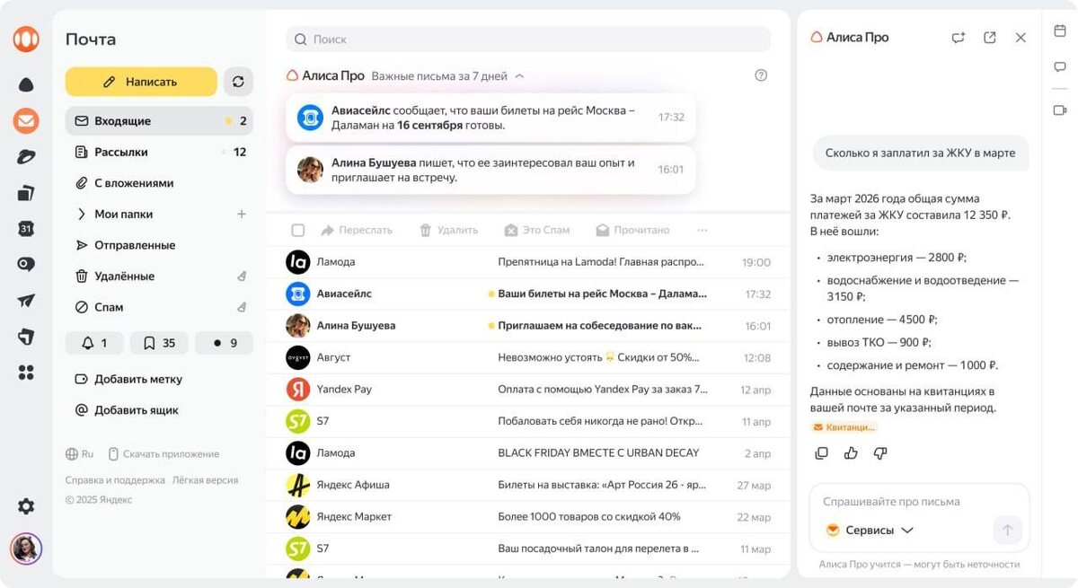1078x588 pixels.
Task: Open Справка и поддержка link
Action: coord(115,480)
